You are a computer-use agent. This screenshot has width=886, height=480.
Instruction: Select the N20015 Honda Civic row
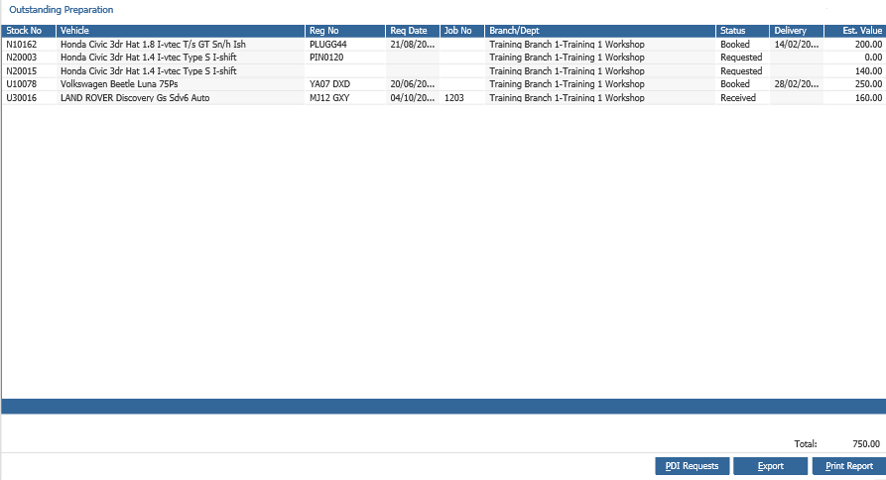click(443, 70)
